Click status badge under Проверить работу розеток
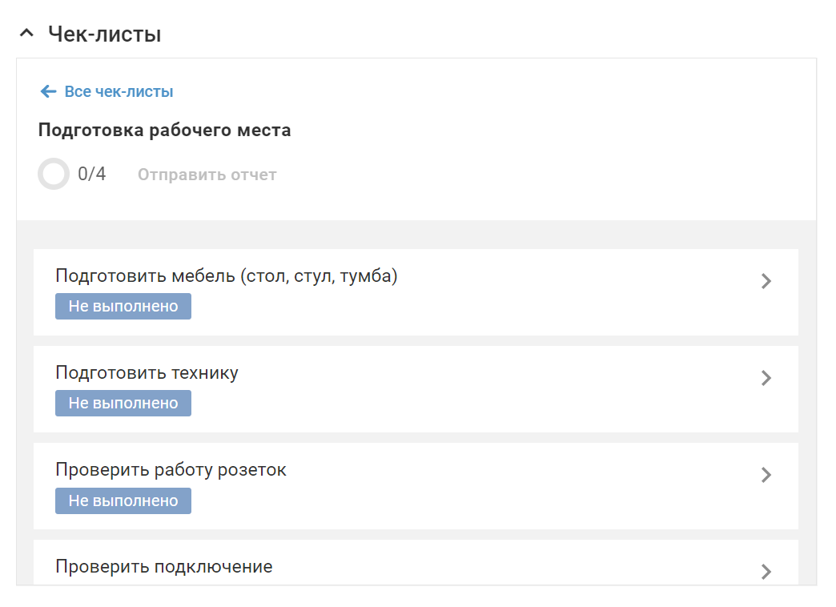Image resolution: width=836 pixels, height=607 pixels. pyautogui.click(x=123, y=501)
